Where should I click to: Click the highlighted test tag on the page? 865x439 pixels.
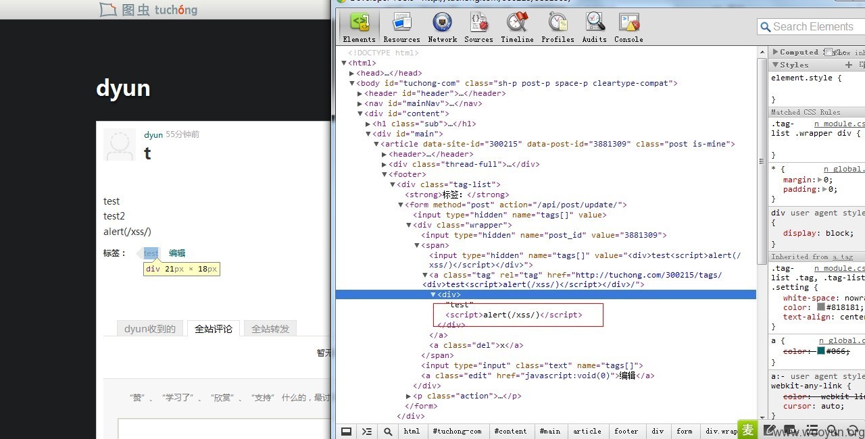151,253
